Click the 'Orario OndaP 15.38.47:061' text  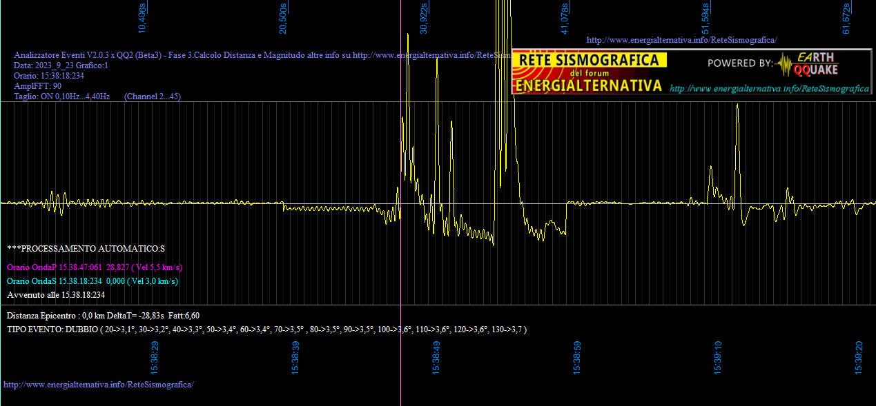(55, 267)
